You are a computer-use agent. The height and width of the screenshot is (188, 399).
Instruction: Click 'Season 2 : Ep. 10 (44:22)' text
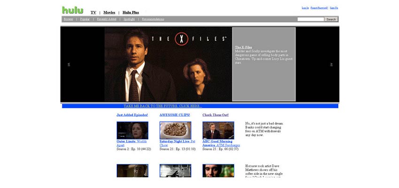click(134, 149)
